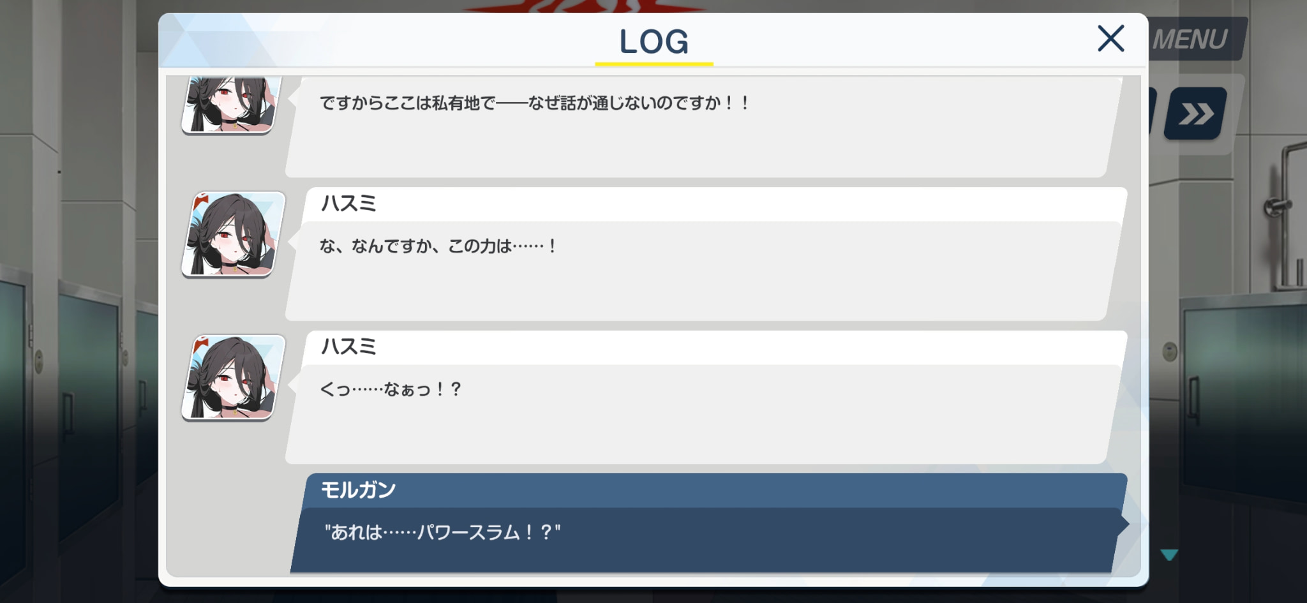Select the 'くっ……なぁっ！？' message bubble
Screen dimensions: 1307x603
click(x=702, y=413)
